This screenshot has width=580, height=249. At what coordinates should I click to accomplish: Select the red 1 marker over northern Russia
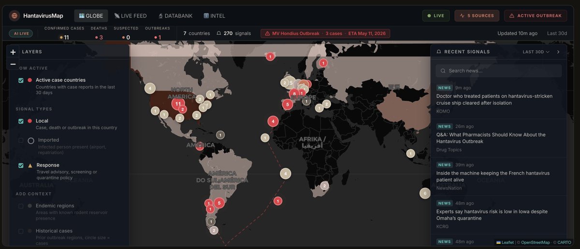[x=323, y=63]
